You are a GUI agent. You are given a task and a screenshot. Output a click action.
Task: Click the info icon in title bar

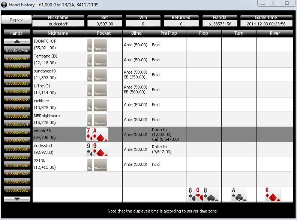pyautogui.click(x=4, y=5)
